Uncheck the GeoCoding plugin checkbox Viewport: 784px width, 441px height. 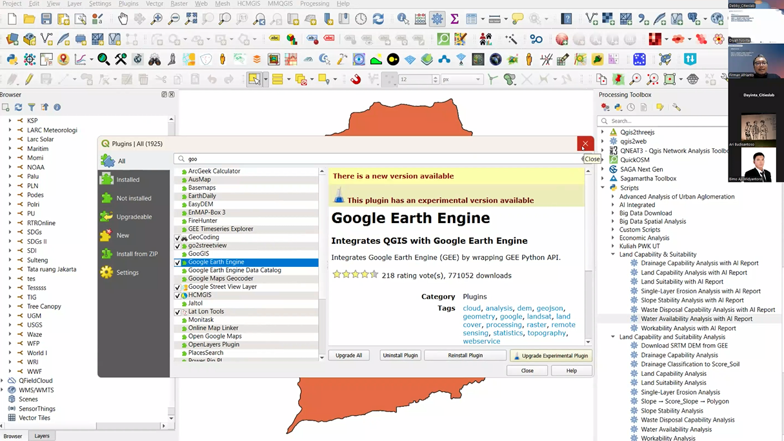point(177,238)
